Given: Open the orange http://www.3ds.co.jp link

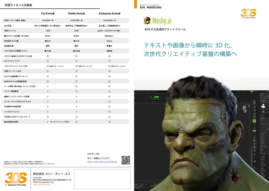Looking at the screenshot, I should [41, 185].
